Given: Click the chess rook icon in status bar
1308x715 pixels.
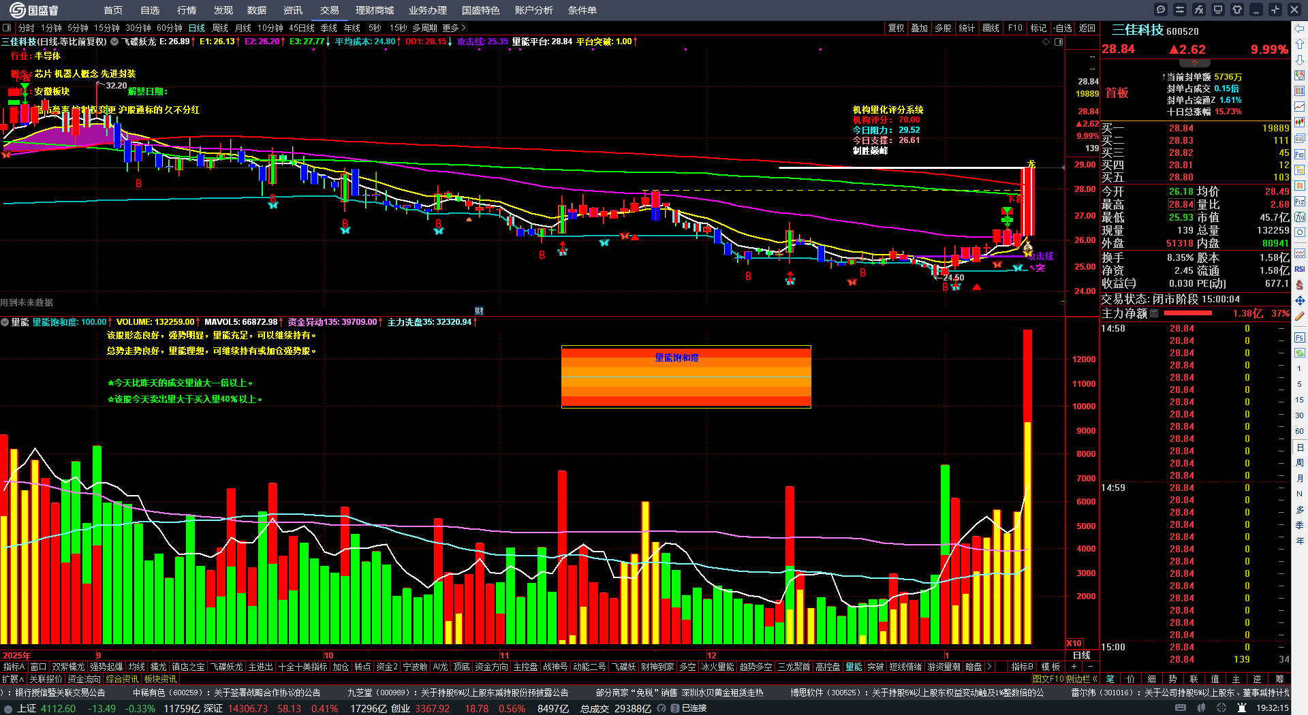Looking at the screenshot, I should click(1242, 708).
